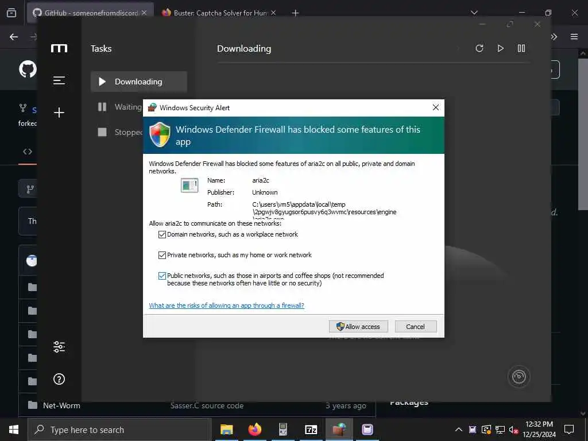588x441 pixels.
Task: Add a new download task with plus icon
Action: tap(59, 113)
